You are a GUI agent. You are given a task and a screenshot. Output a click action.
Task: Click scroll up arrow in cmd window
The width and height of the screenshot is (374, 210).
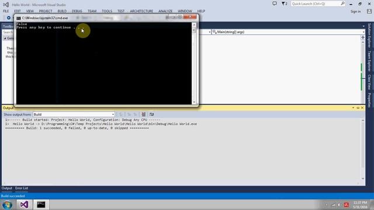194,24
